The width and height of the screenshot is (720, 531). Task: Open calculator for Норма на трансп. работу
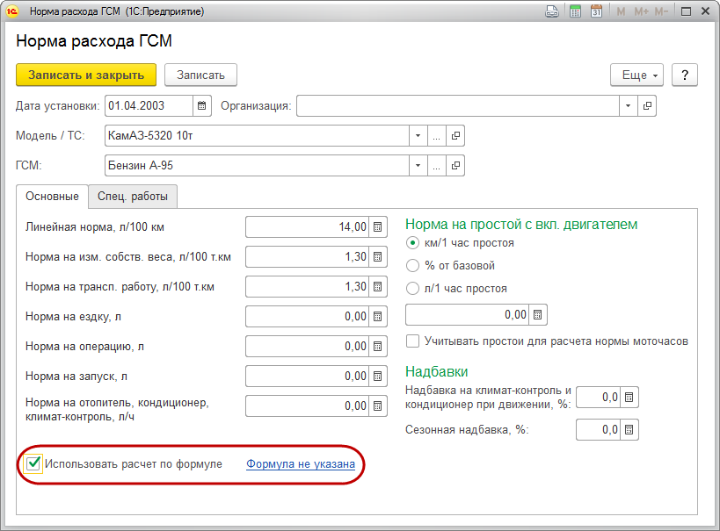pos(377,287)
